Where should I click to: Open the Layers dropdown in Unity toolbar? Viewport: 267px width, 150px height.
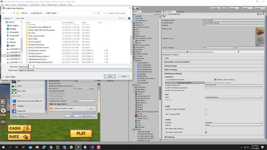[247, 8]
